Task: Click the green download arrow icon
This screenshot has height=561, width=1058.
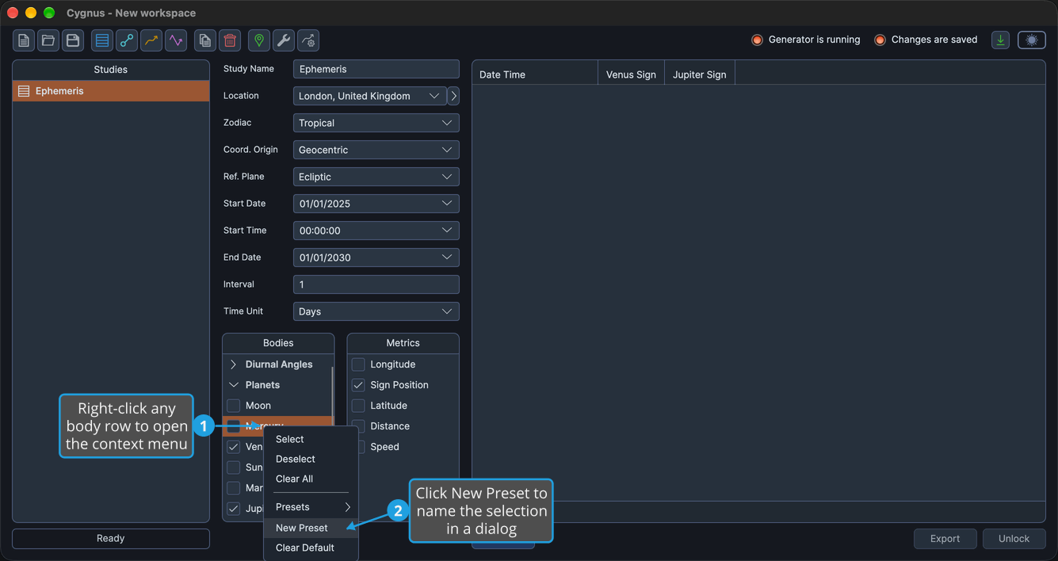Action: (1001, 40)
